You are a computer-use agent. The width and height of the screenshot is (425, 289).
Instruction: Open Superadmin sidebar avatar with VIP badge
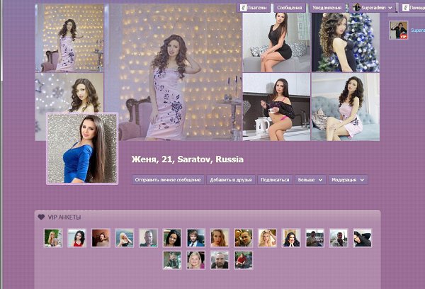coord(398,30)
